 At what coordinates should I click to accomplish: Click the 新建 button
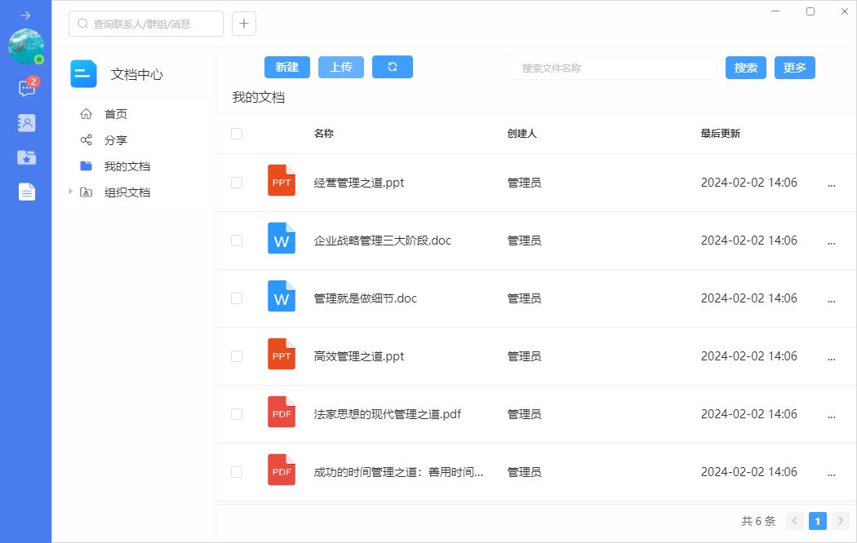[x=286, y=68]
